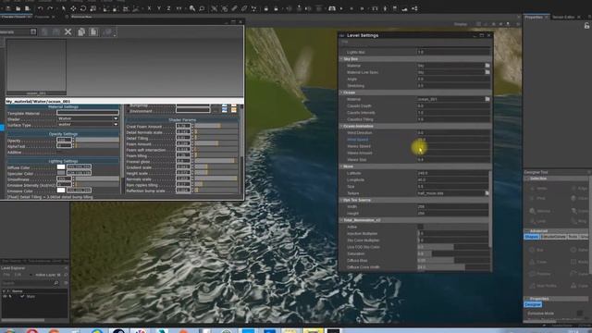Click the Designer button under Properties
The image size is (592, 333).
[533, 304]
